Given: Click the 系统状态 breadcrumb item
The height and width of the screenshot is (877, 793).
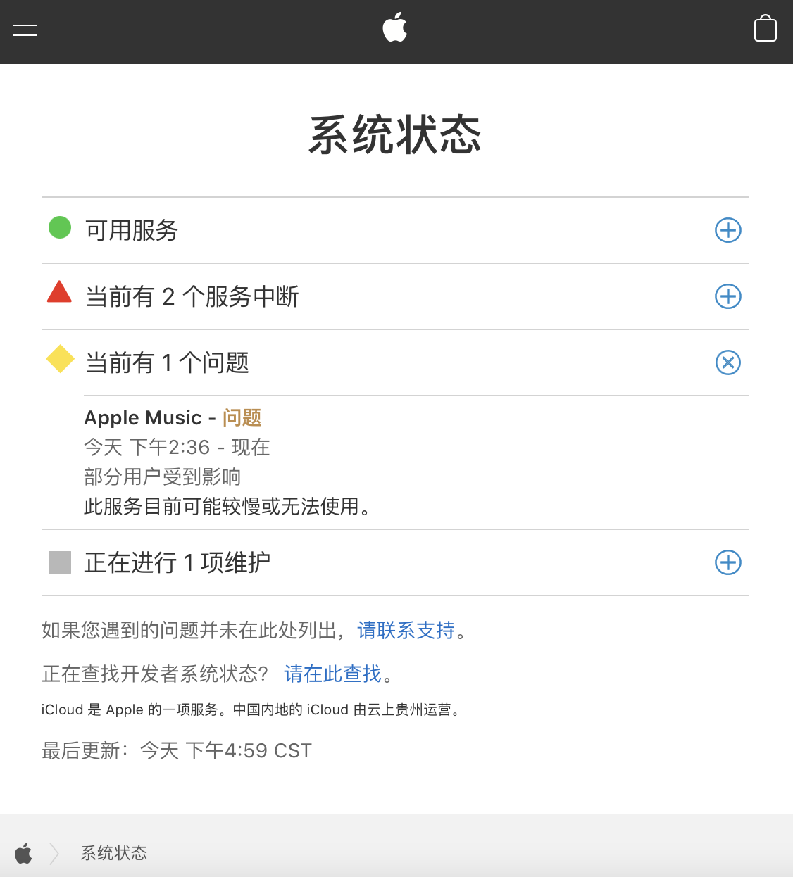Looking at the screenshot, I should point(114,853).
